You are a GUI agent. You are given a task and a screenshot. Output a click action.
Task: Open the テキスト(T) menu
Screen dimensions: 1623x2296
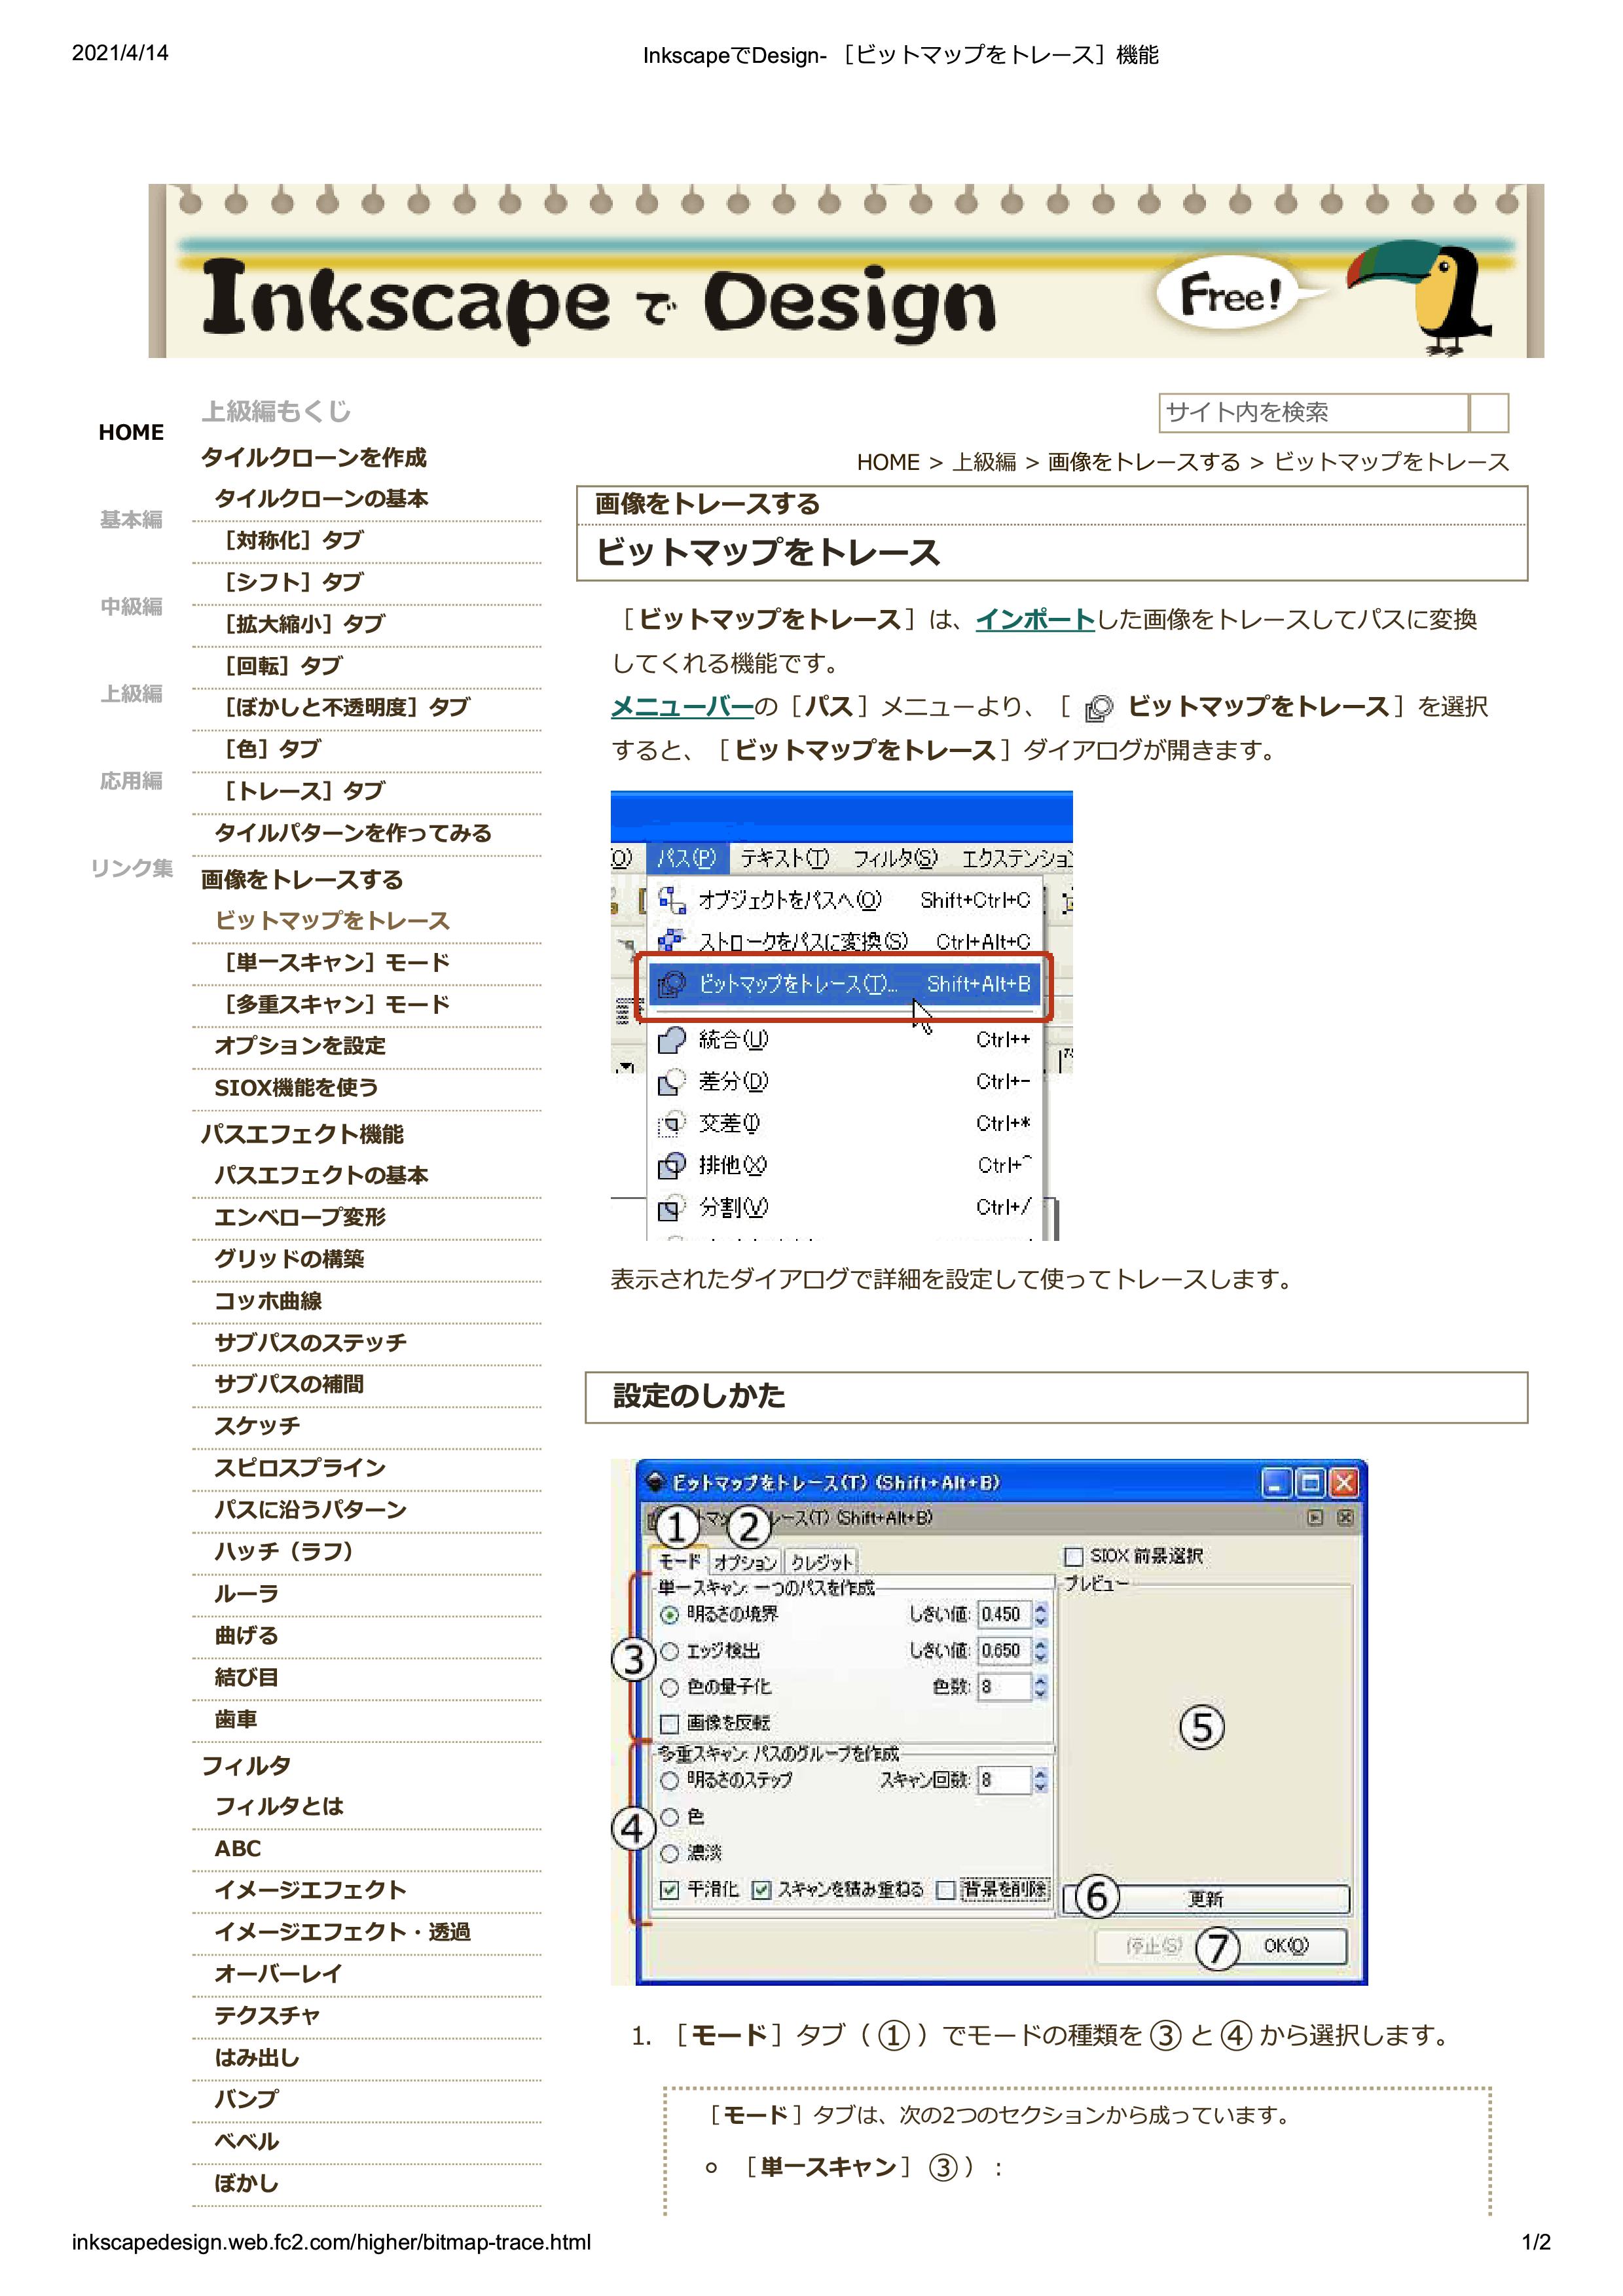pos(785,858)
